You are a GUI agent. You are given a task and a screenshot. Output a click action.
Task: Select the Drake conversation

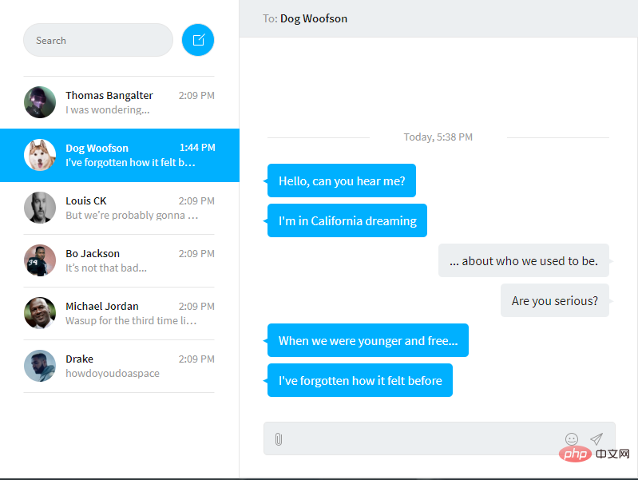(119, 366)
